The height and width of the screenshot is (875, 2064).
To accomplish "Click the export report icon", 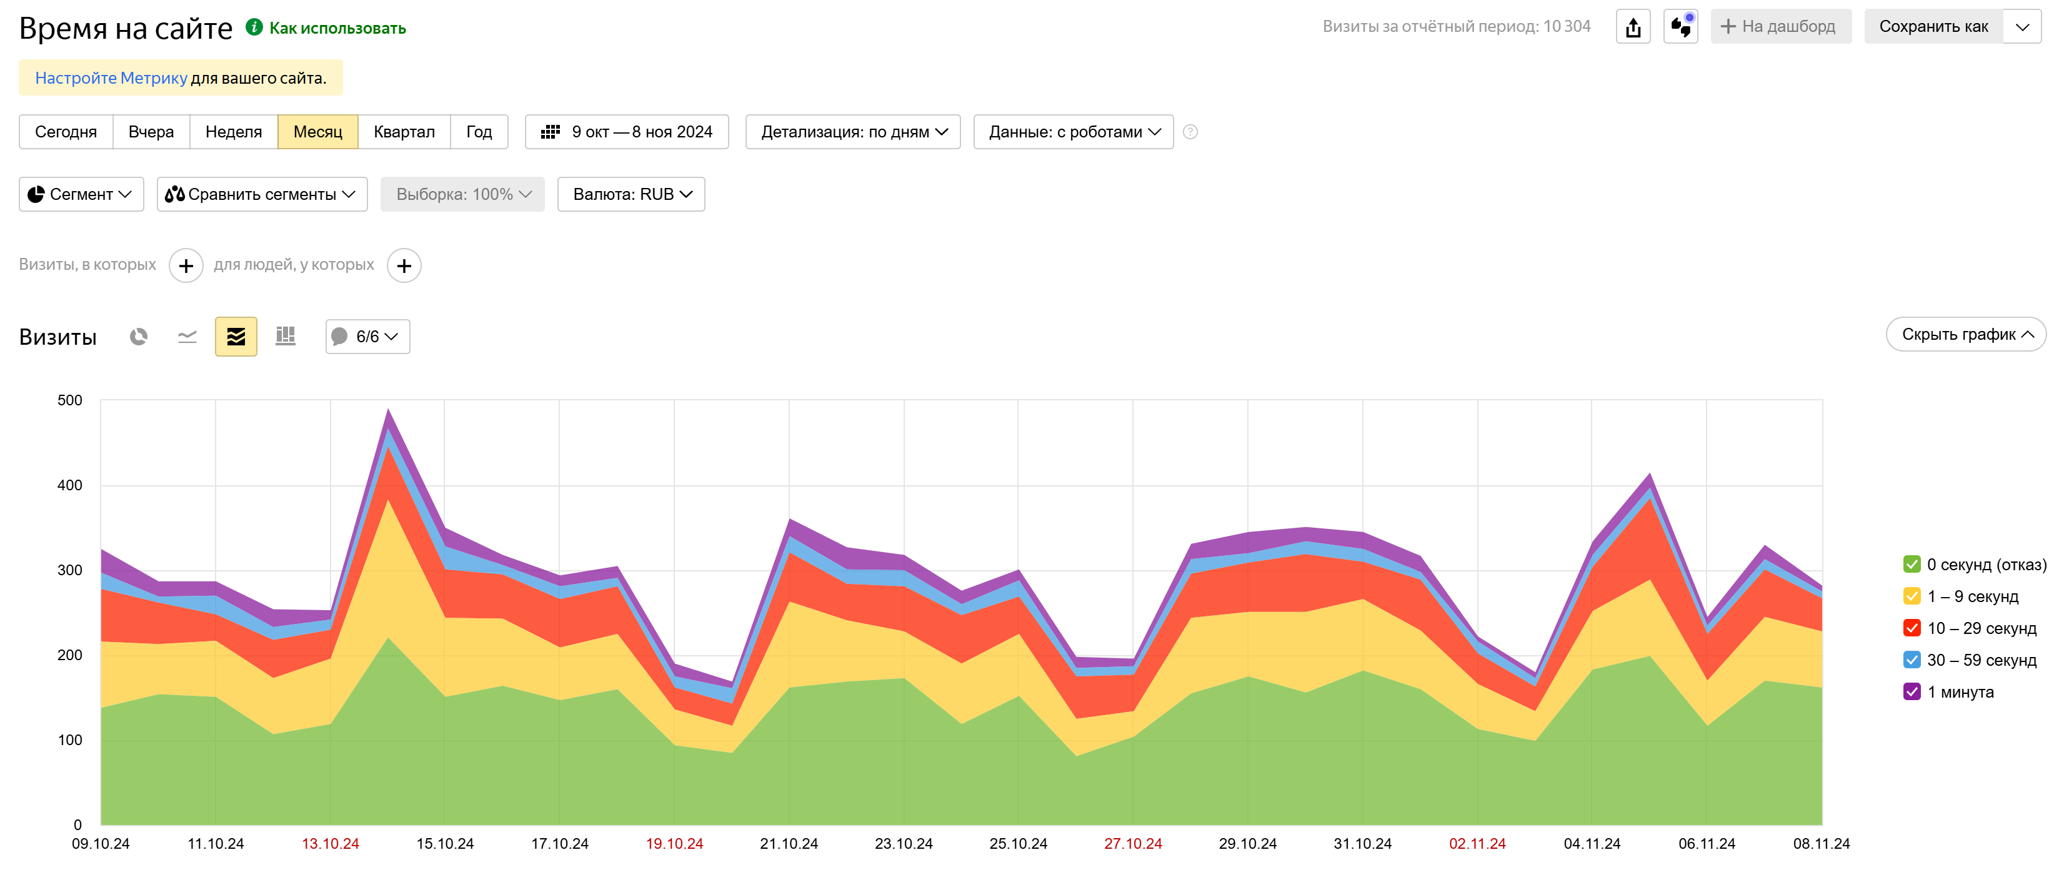I will (1633, 27).
